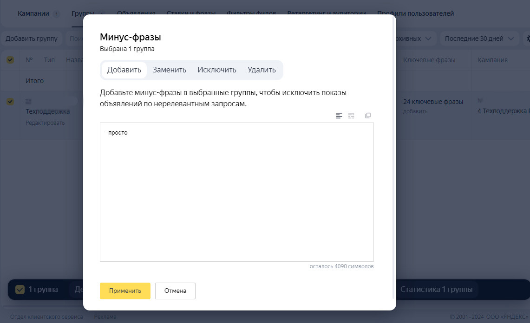Click the 'Добавить группу' button
This screenshot has height=323, width=530.
[32, 39]
